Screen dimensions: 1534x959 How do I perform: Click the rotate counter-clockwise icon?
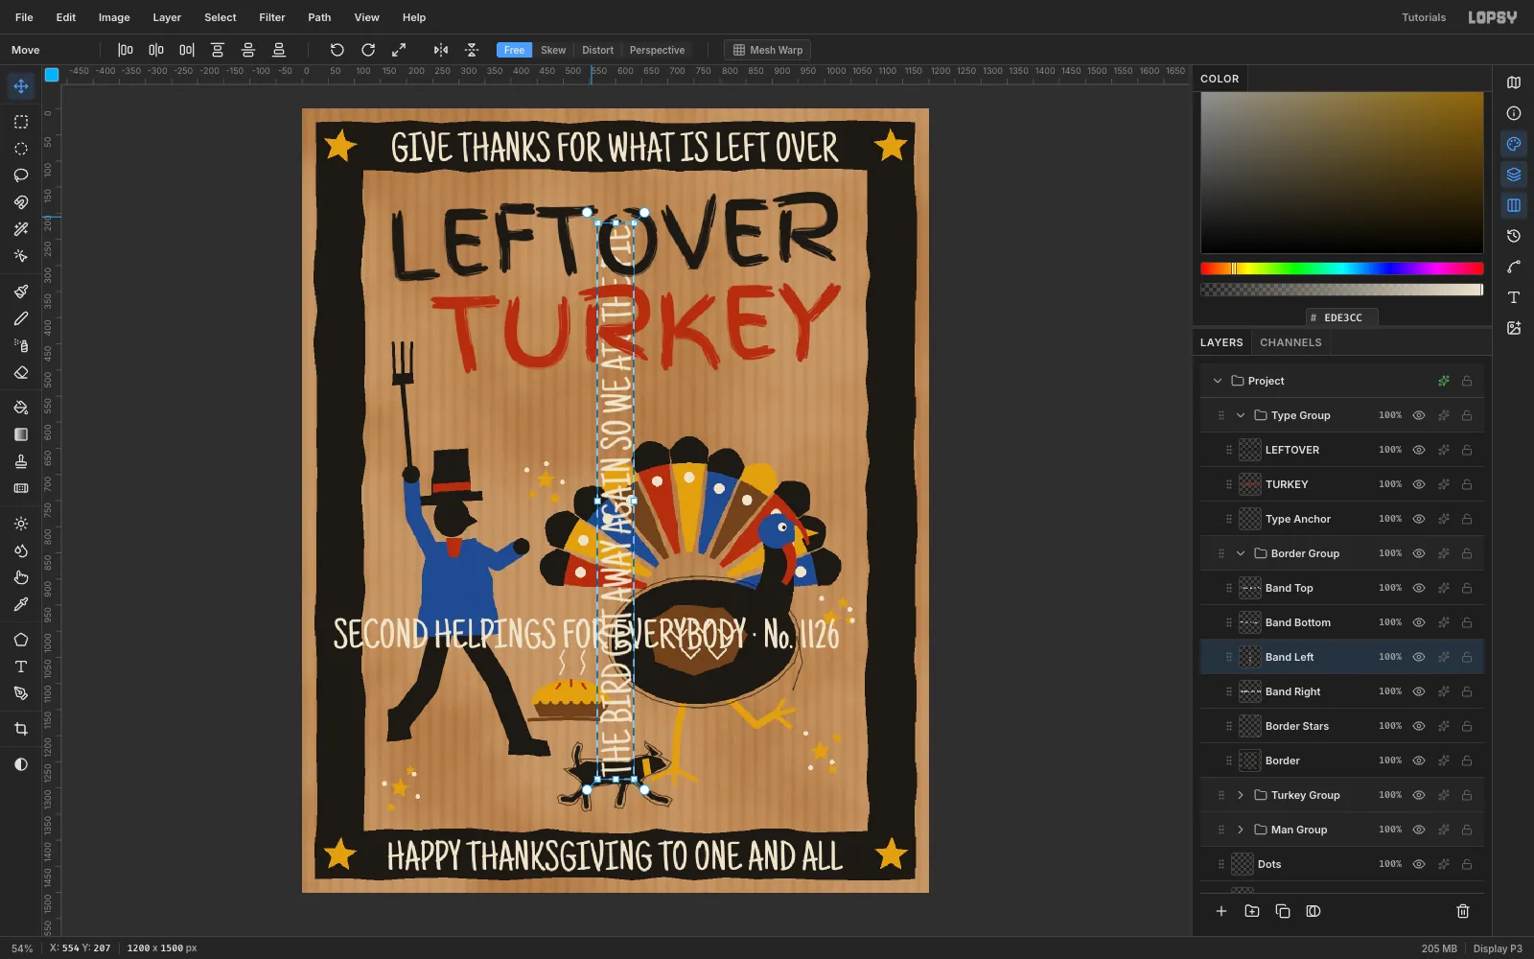[337, 50]
